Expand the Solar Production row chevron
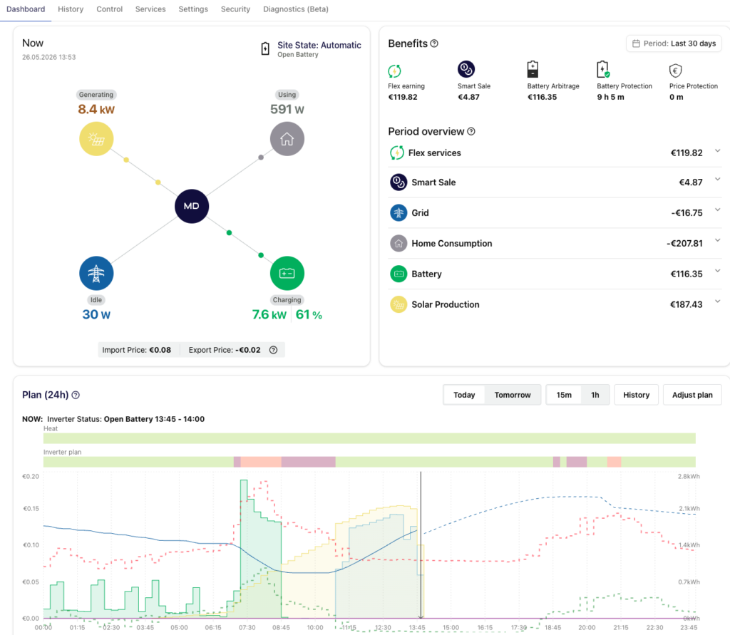The height and width of the screenshot is (635, 730). 717,301
